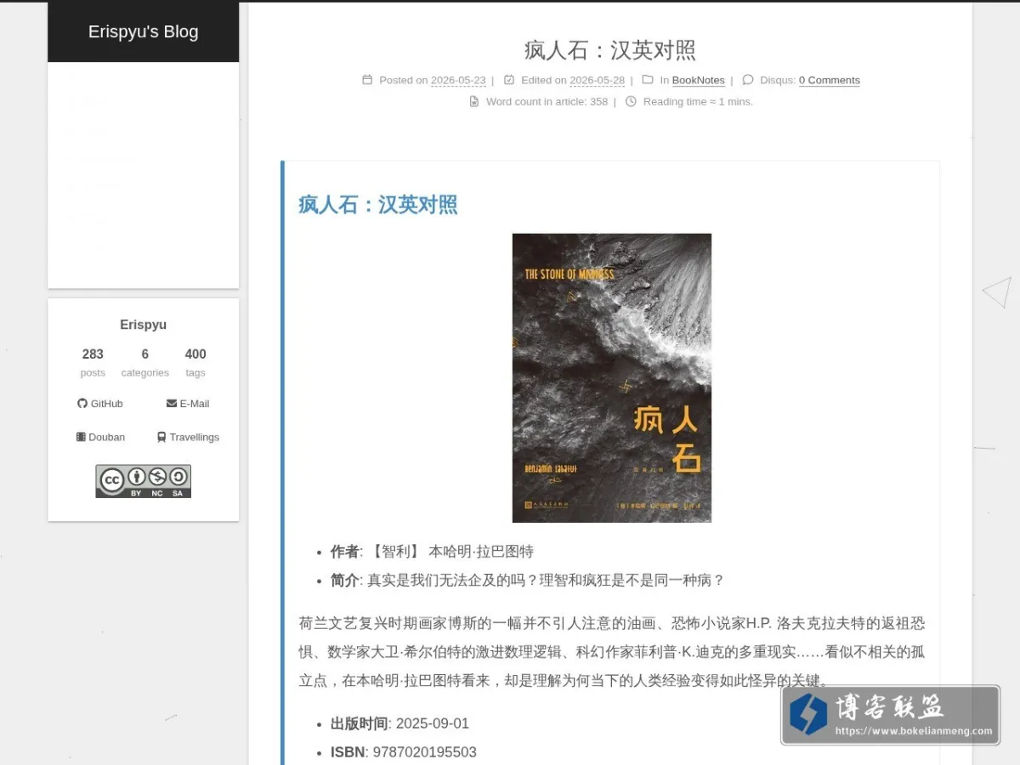Click the blue 疯人石：汉英对照 section heading
Image resolution: width=1020 pixels, height=765 pixels.
(378, 205)
